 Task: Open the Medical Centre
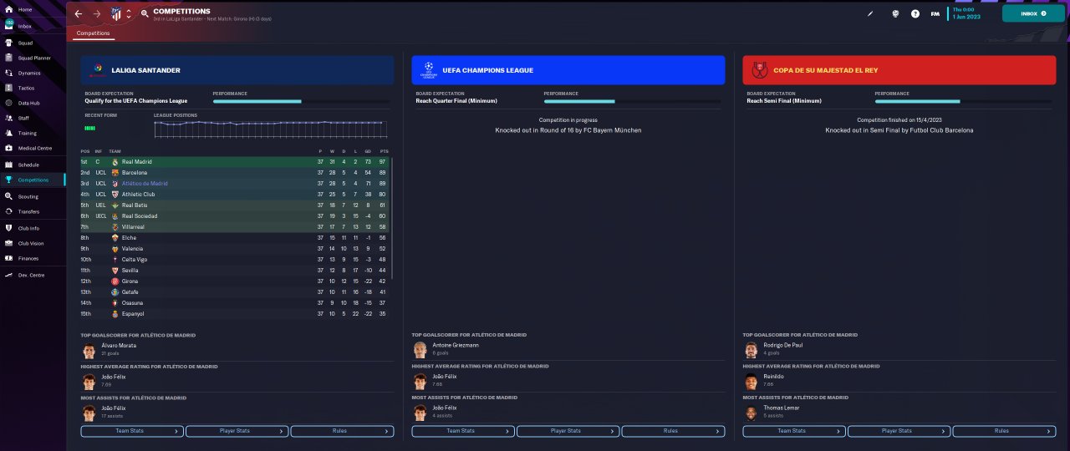click(x=32, y=148)
